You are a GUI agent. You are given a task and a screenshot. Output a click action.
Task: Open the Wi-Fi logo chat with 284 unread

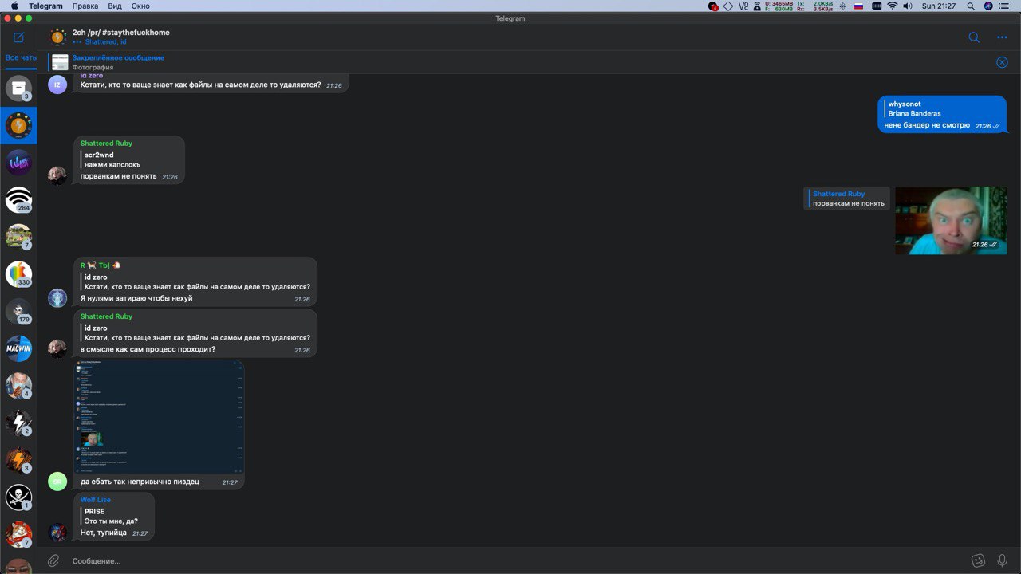[x=18, y=199]
